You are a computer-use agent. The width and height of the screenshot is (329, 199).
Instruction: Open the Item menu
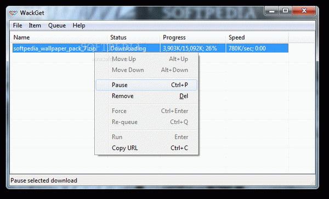[35, 26]
